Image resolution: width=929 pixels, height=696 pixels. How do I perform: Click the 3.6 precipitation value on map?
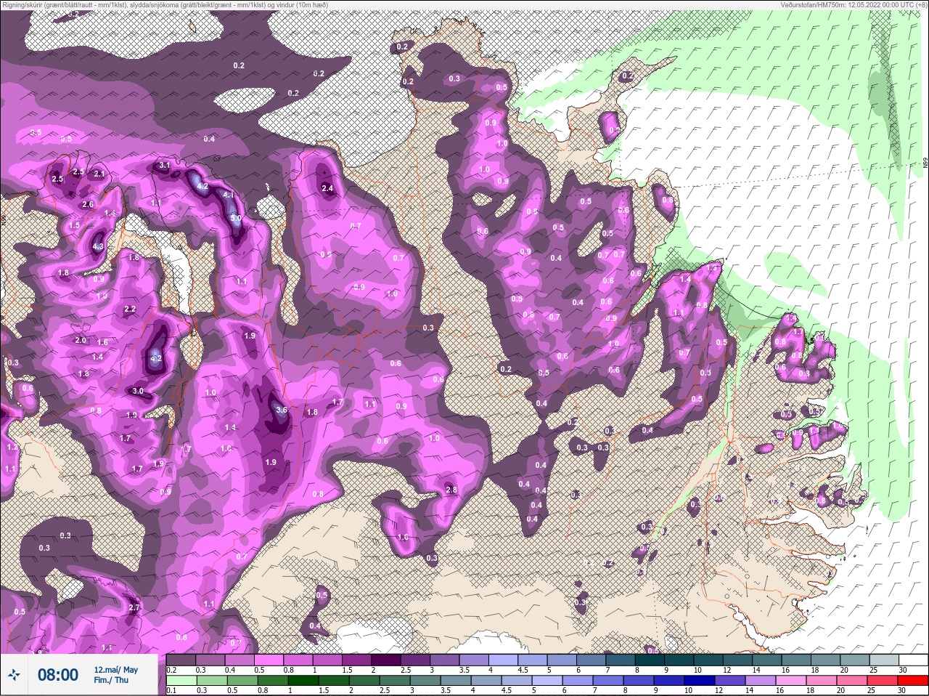click(282, 410)
